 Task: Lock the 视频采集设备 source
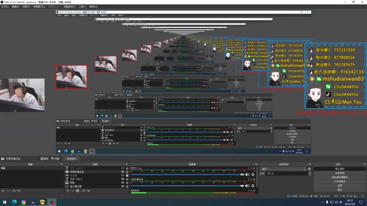(127, 172)
